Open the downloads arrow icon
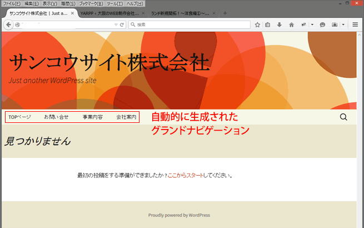Image resolution: width=364 pixels, height=228 pixels. (x=280, y=24)
